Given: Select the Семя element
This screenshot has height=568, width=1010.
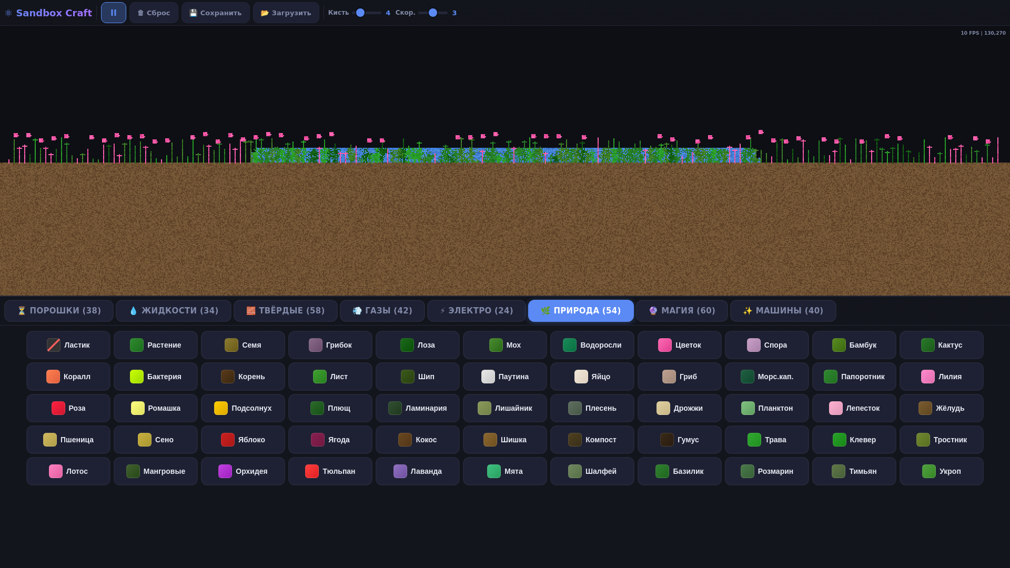Looking at the screenshot, I should 243,345.
